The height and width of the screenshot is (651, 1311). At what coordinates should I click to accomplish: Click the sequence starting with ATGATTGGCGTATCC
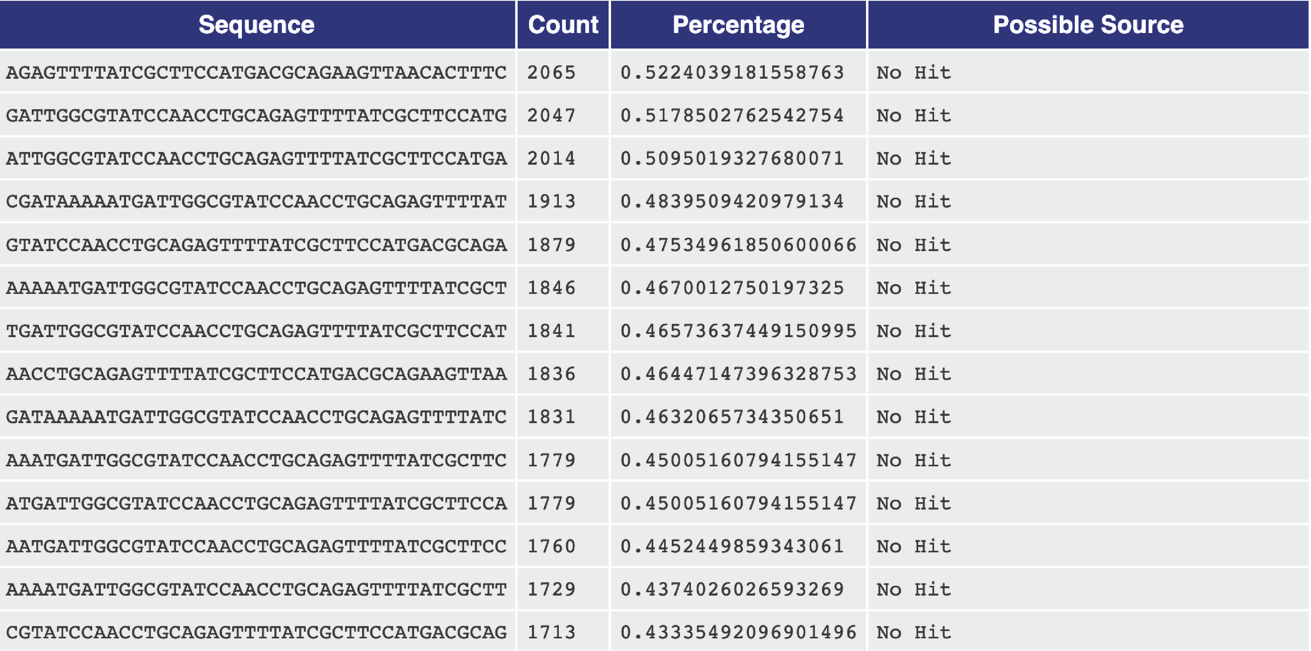(x=257, y=503)
